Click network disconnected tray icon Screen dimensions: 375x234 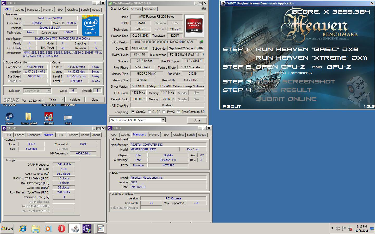351,229
